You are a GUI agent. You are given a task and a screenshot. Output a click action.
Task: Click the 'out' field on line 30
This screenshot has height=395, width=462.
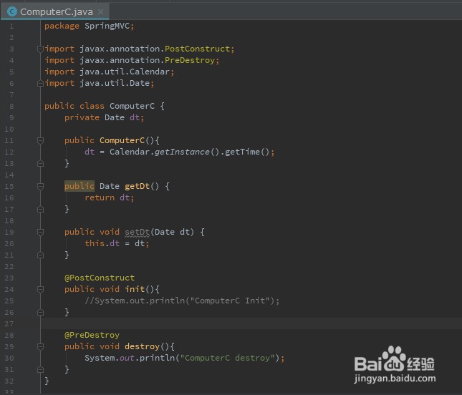click(127, 358)
